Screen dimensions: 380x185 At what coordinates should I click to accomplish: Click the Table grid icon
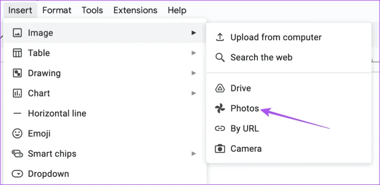[x=17, y=53]
